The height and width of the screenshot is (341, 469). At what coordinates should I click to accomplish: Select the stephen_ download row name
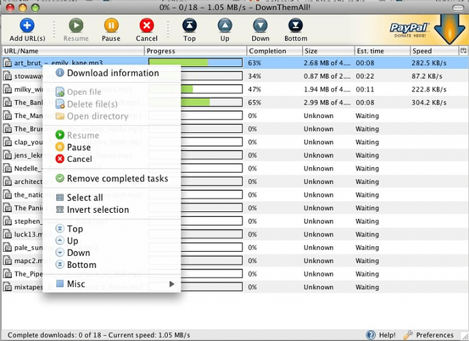coord(27,221)
